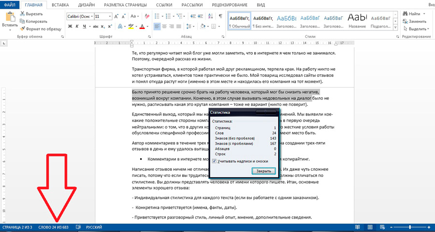
Task: Toggle italic К formatting
Action: 77,27
